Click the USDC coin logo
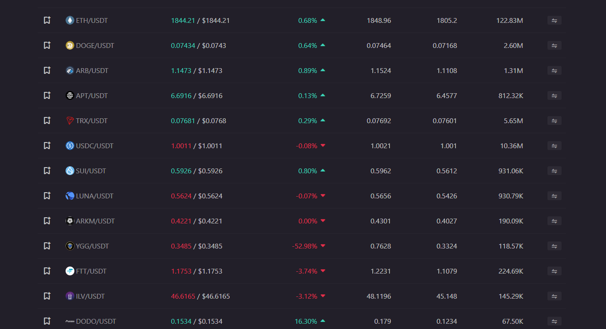The width and height of the screenshot is (606, 329). 70,146
